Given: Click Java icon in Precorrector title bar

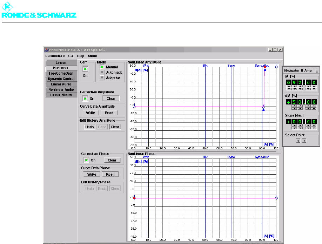Looking at the screenshot, I should tap(47, 50).
